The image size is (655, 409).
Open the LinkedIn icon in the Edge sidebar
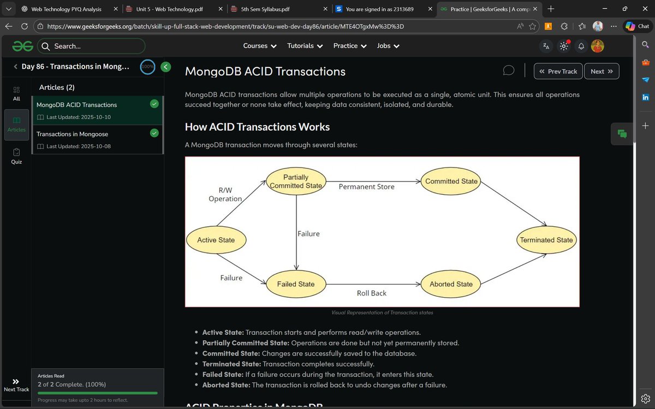645,97
